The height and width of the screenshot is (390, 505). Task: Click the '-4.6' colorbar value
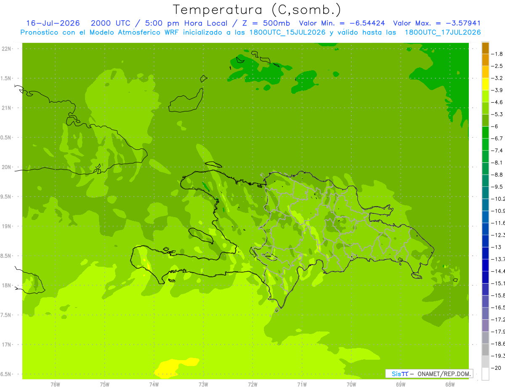(x=497, y=102)
